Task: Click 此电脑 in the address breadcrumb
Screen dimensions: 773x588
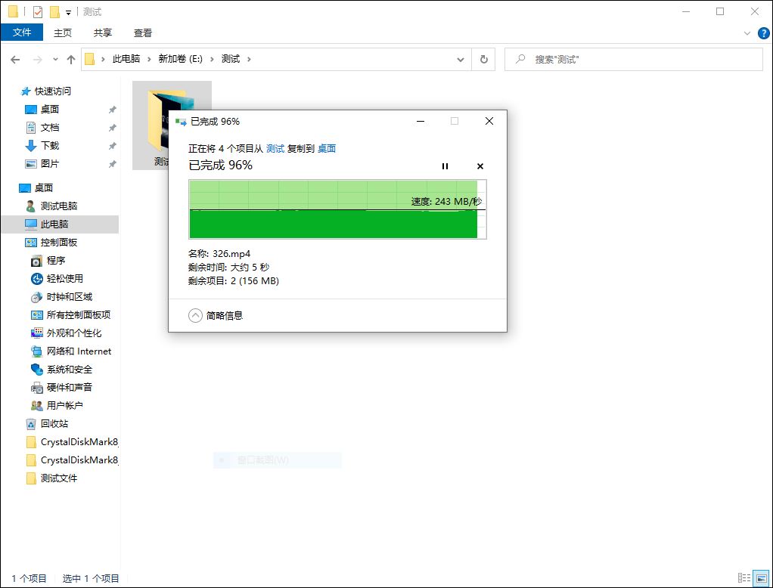Action: coord(126,59)
